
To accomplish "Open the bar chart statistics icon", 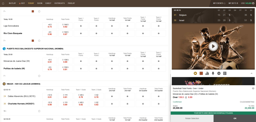I will (x=207, y=73).
